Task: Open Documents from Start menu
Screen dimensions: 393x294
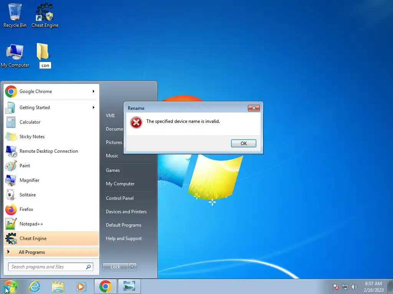Action: 114,129
